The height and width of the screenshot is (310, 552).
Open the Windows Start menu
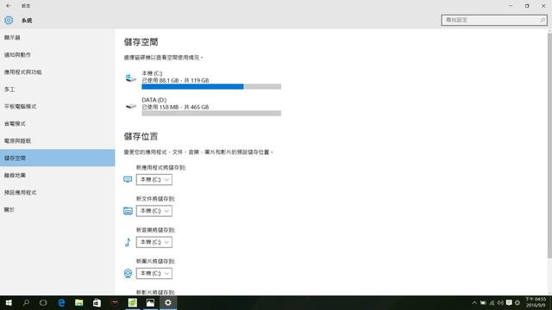tap(9, 302)
